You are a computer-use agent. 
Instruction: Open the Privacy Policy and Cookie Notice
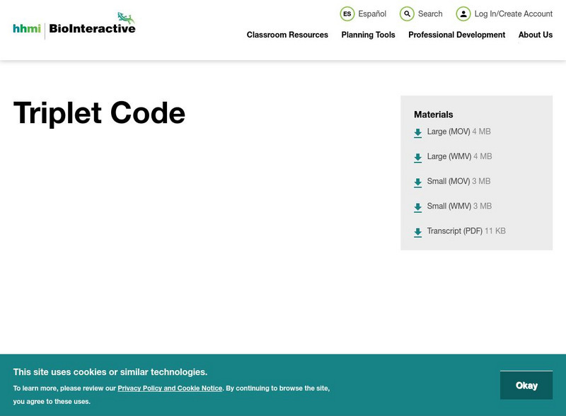(168, 388)
